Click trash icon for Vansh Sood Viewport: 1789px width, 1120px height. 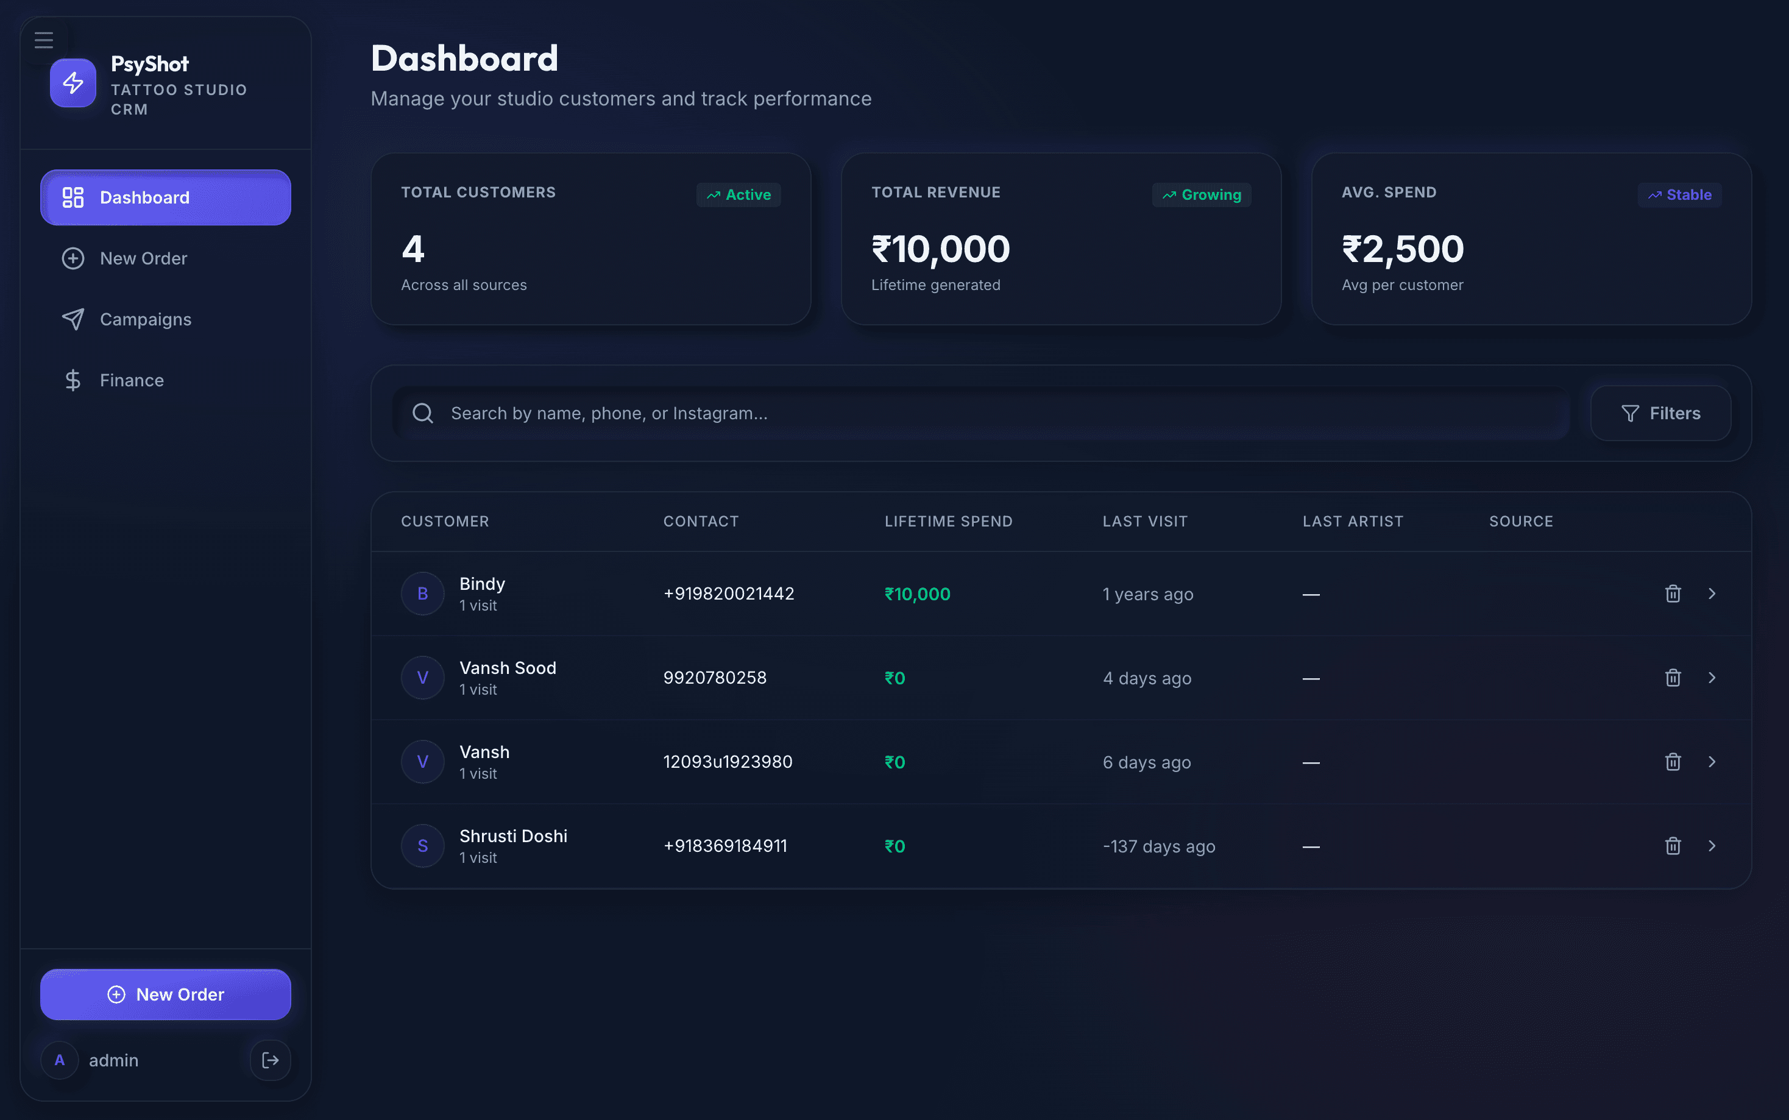tap(1673, 678)
